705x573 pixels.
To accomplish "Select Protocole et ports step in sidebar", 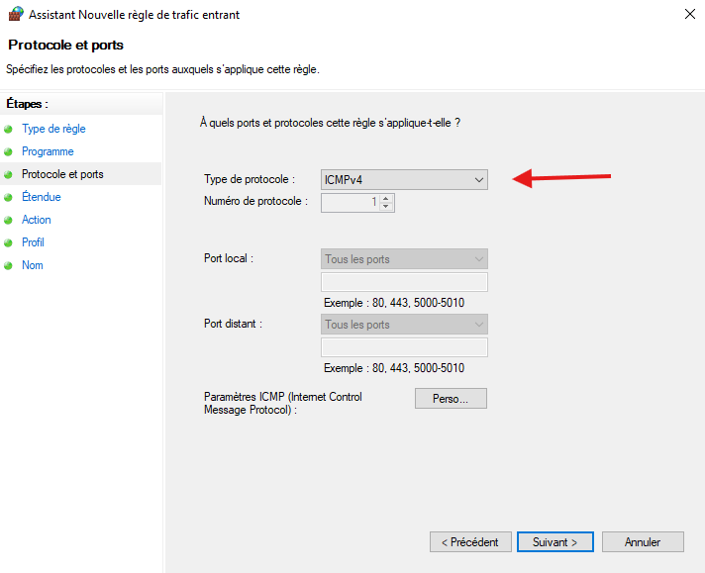I will coord(62,174).
